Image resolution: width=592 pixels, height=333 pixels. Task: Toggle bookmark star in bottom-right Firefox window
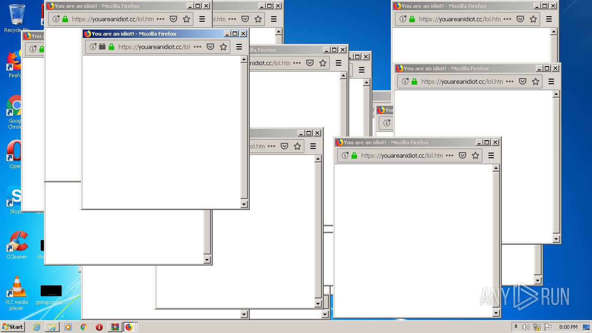click(475, 155)
